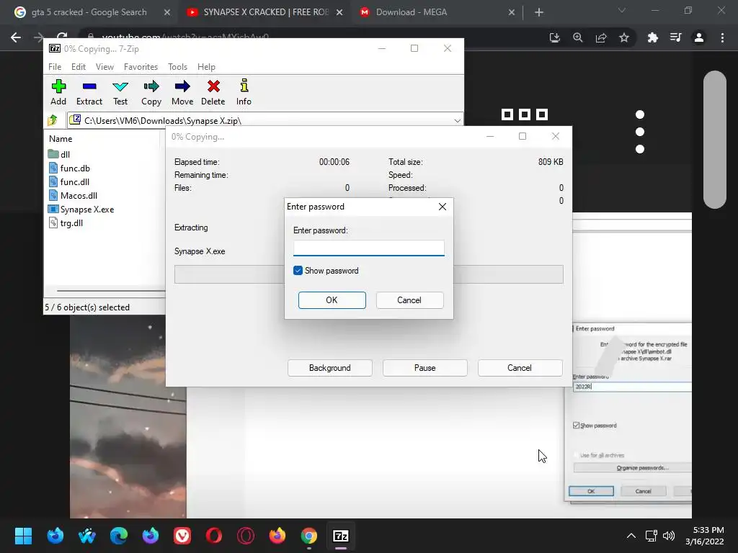The height and width of the screenshot is (553, 738).
Task: Select func.dll in the file list
Action: (x=69, y=181)
